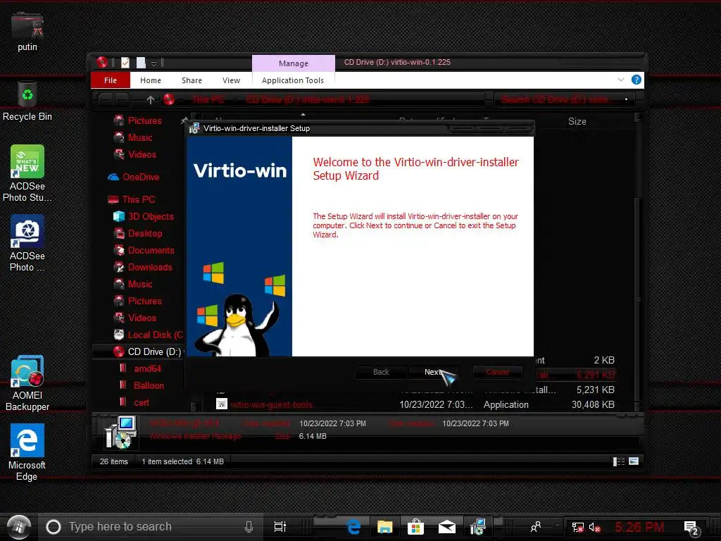Screen dimensions: 721x541
Task: Open Music under This PC
Action: pyautogui.click(x=140, y=285)
